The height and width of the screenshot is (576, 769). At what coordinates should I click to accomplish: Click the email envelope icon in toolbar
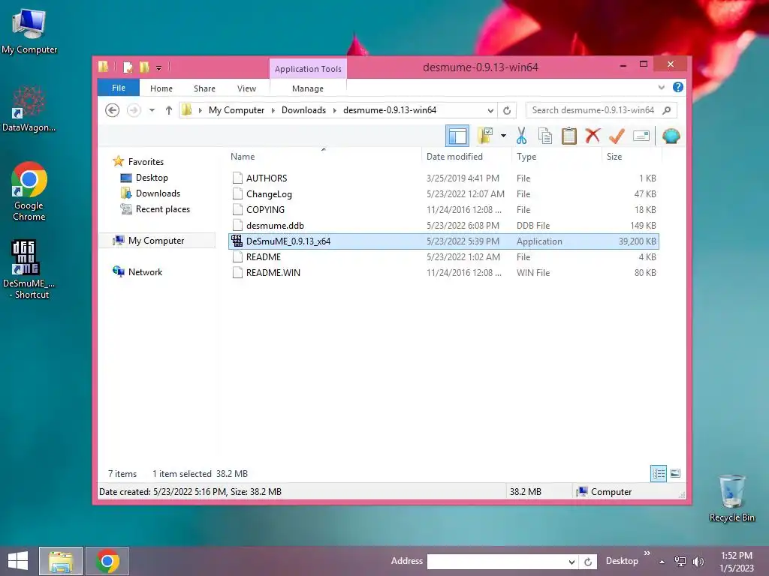(x=641, y=136)
